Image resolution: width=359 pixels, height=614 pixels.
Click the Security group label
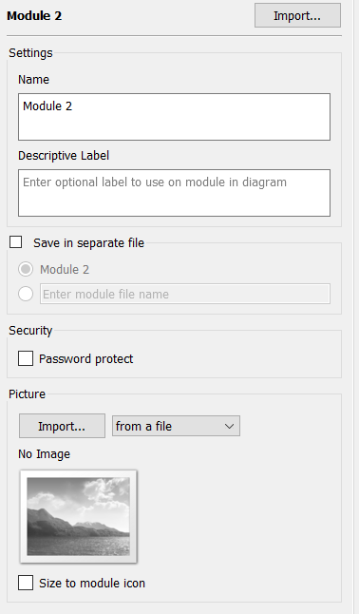30,330
